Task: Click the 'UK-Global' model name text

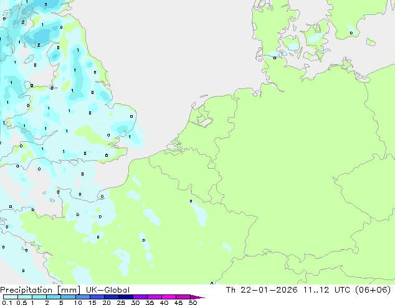Action: click(x=108, y=290)
